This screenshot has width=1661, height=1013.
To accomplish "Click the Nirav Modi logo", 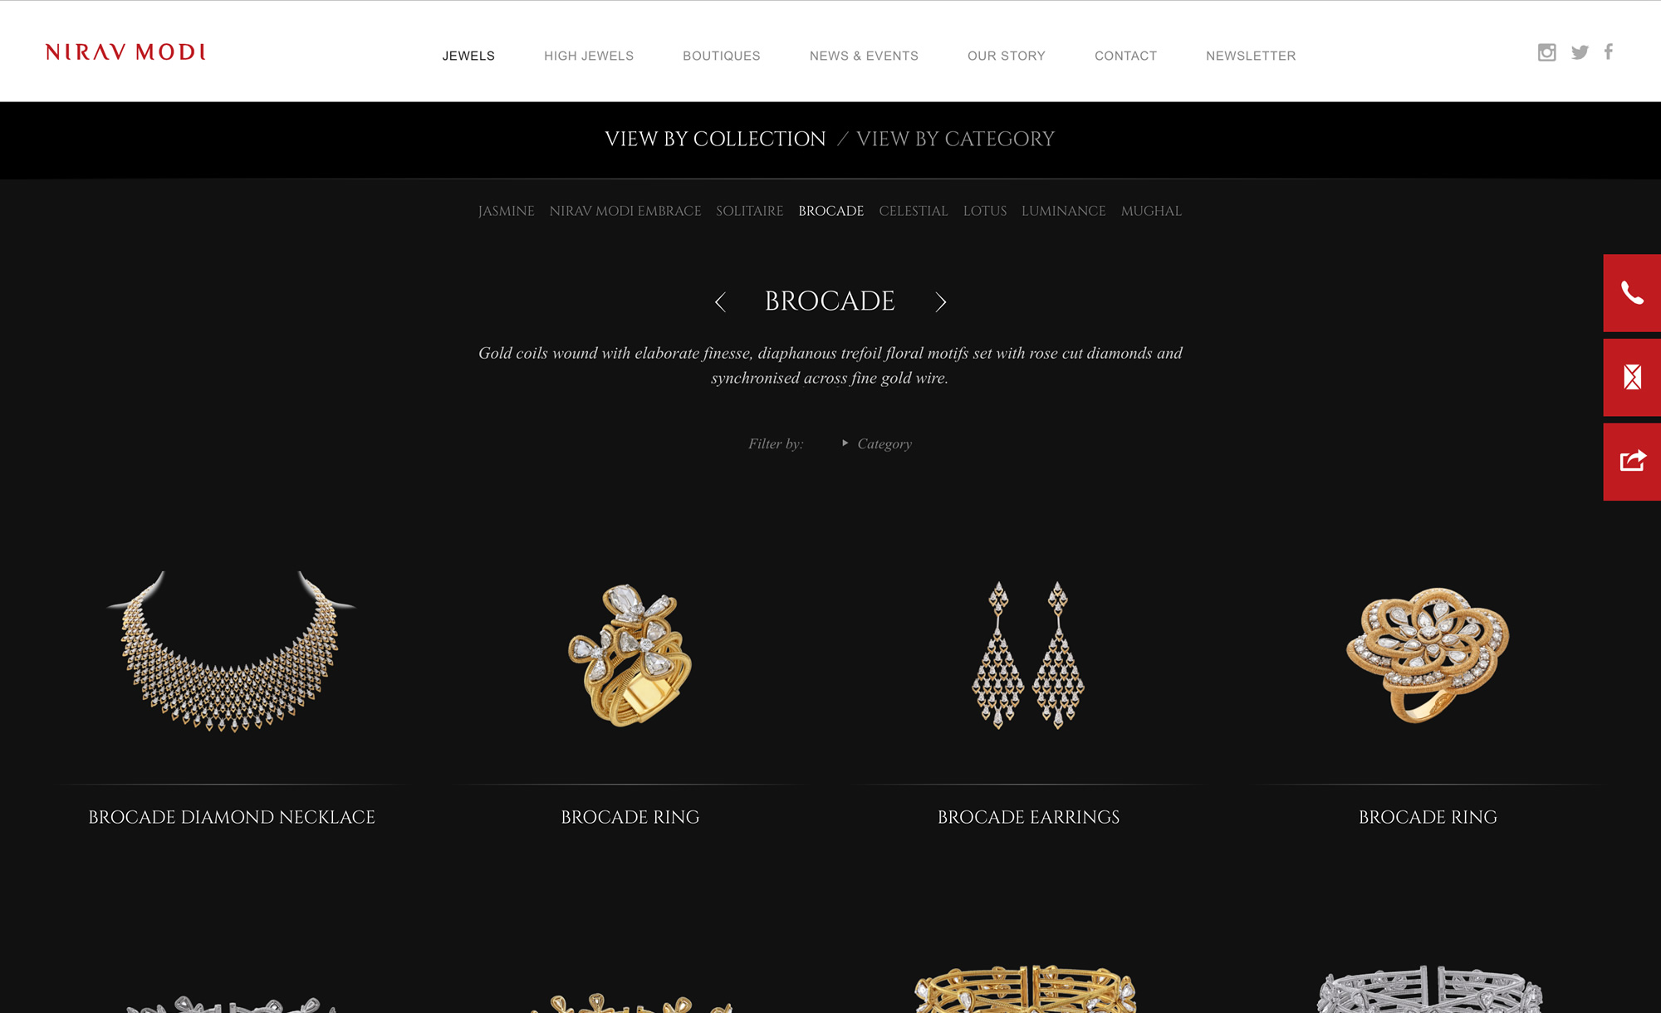I will click(x=125, y=52).
